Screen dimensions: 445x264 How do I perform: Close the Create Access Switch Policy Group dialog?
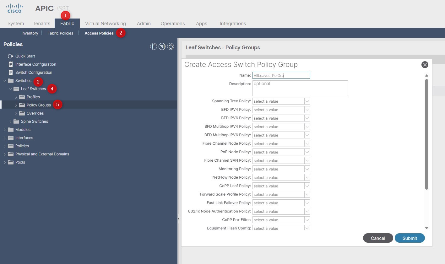pos(425,65)
